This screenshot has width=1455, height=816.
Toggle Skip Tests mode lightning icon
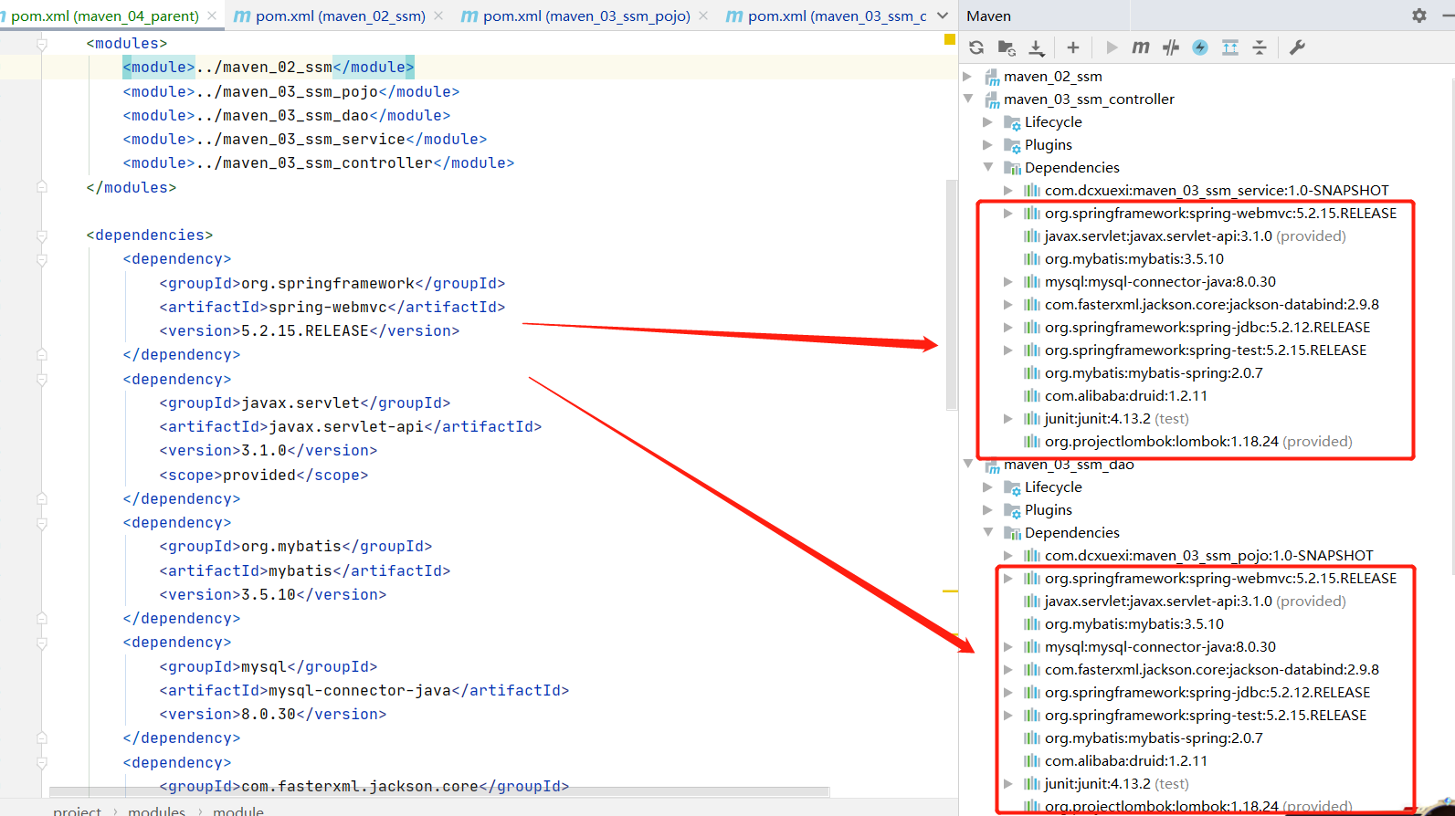click(1200, 47)
